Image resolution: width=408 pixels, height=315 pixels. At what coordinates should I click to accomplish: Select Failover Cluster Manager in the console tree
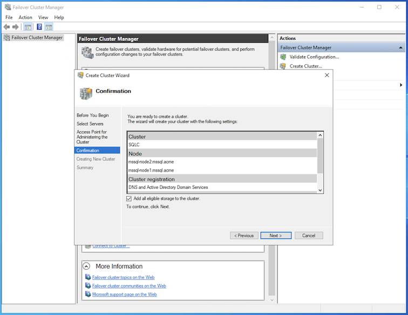point(37,38)
